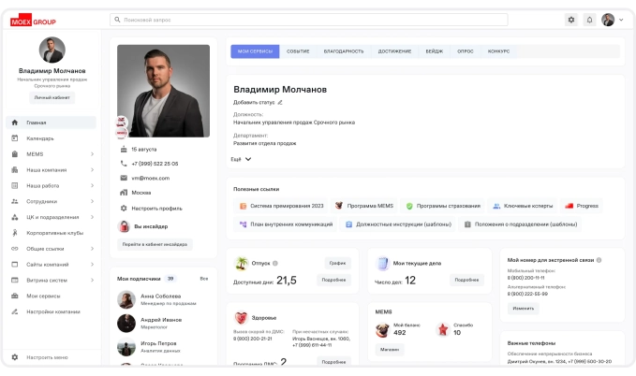This screenshot has height=376, width=636.
Task: Click Настроить меню gear at sidebar bottom
Action: pos(15,357)
